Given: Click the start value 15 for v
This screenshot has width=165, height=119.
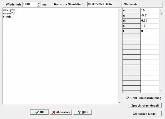Looking at the screenshot, I should [150, 11].
